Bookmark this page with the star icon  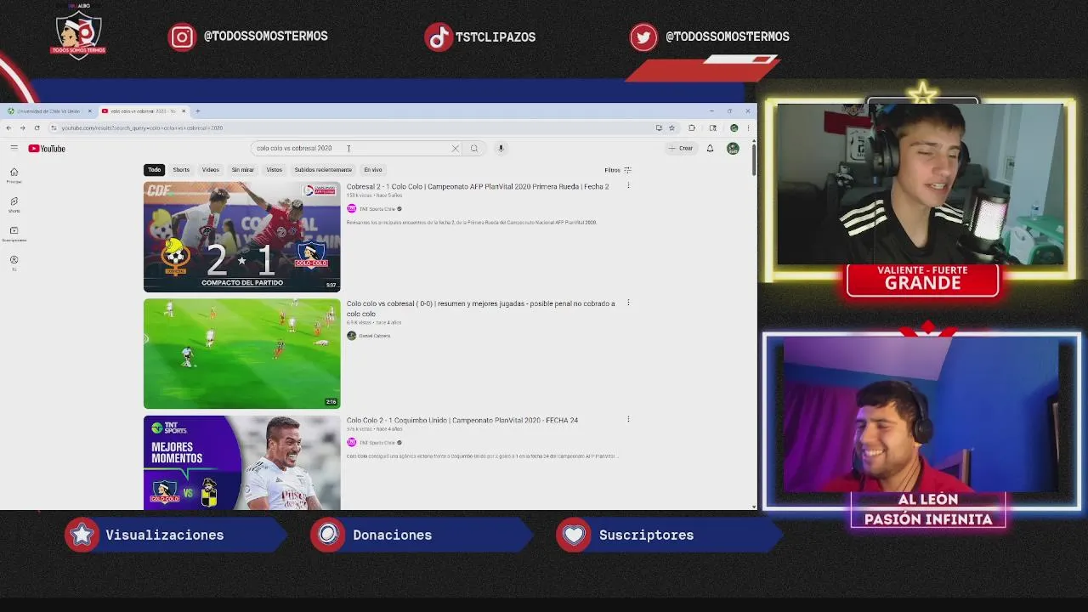pyautogui.click(x=671, y=128)
